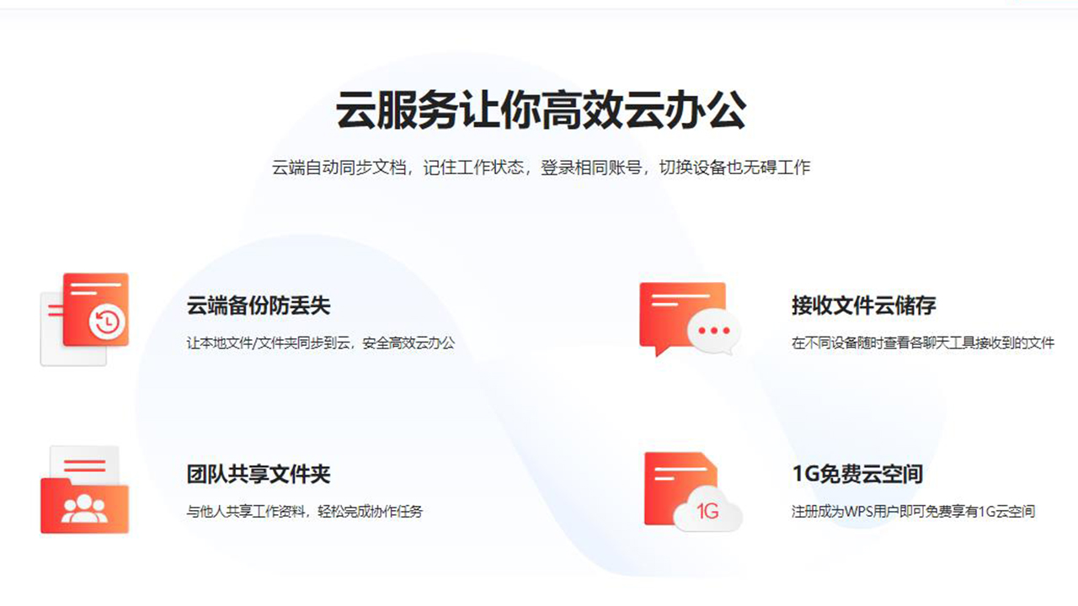Select the 云端备份防丢失 title

click(259, 306)
